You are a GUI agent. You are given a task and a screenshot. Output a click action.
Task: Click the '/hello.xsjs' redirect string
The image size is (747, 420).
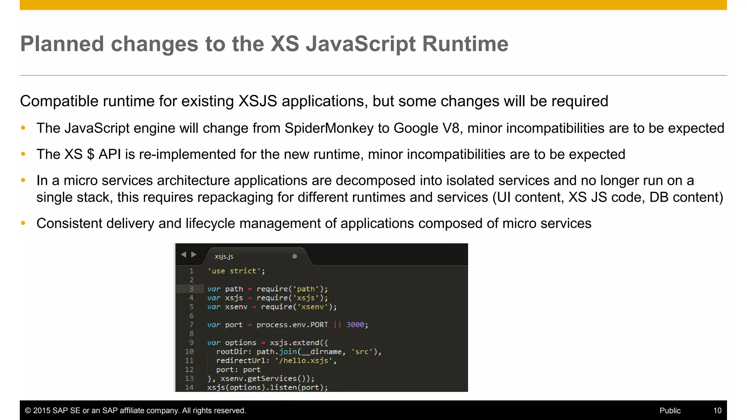click(303, 361)
